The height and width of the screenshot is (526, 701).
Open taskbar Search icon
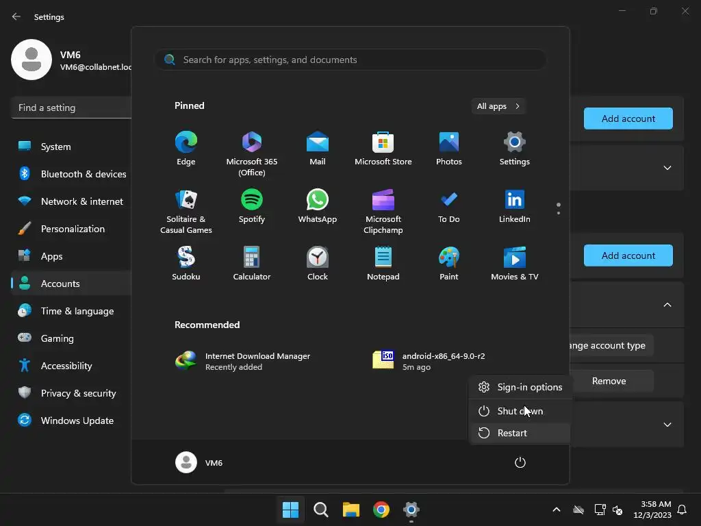click(320, 510)
